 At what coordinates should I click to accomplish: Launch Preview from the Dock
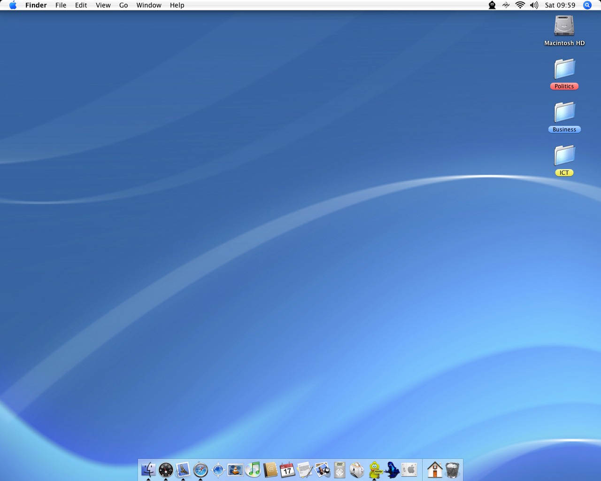click(x=322, y=469)
